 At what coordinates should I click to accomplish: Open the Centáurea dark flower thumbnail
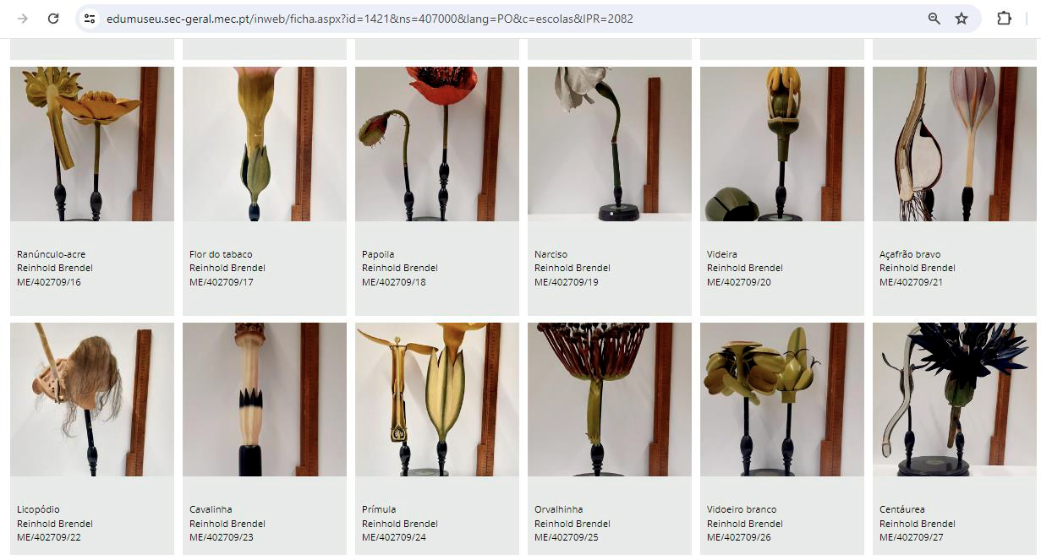[955, 400]
